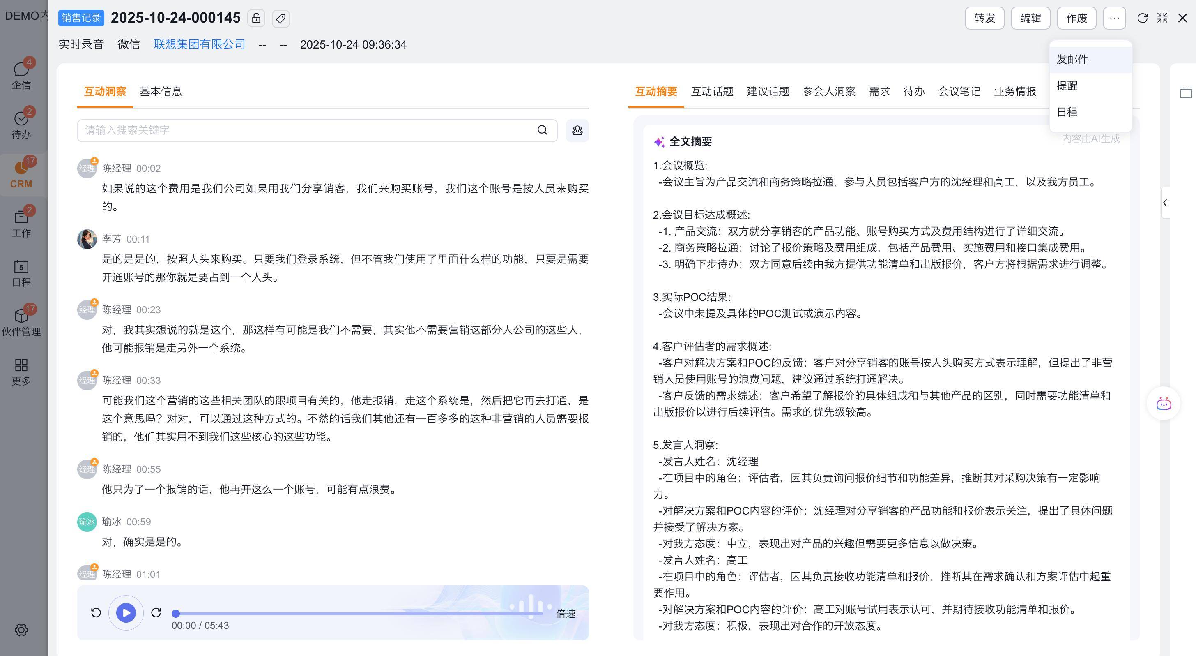Click the 转发 button
The width and height of the screenshot is (1196, 656).
click(984, 18)
